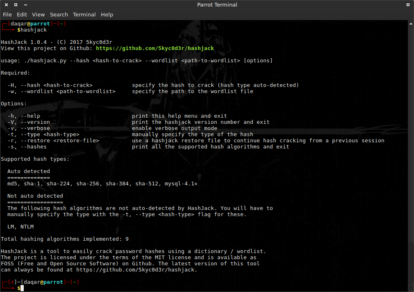Click the typed 'hashjack' command at first prompt
This screenshot has width=414, height=292.
(x=34, y=30)
